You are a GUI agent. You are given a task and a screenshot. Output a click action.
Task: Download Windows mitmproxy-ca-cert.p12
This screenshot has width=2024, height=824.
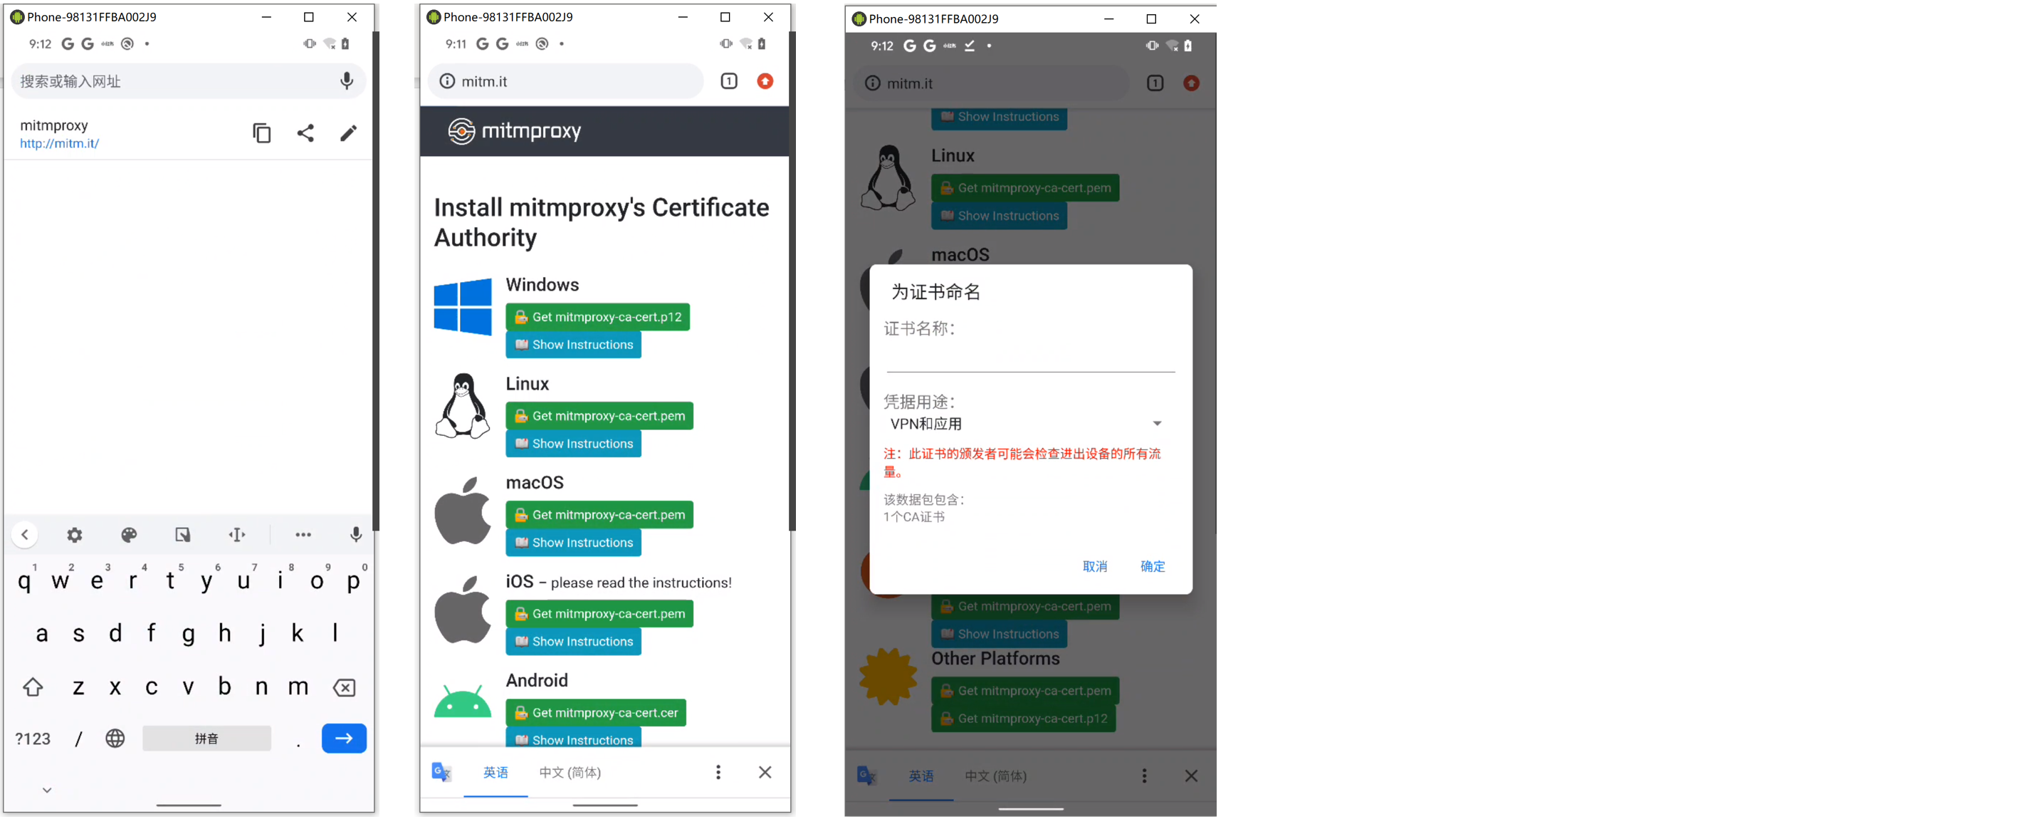pyautogui.click(x=598, y=317)
